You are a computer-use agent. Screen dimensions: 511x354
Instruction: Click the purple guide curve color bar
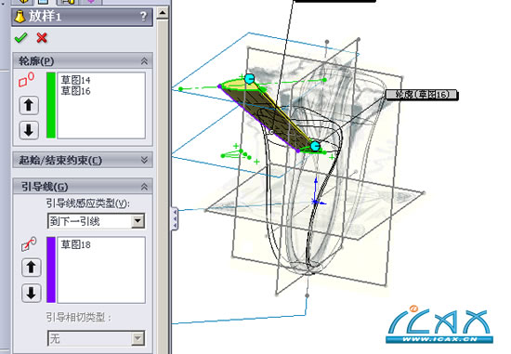[x=51, y=269]
